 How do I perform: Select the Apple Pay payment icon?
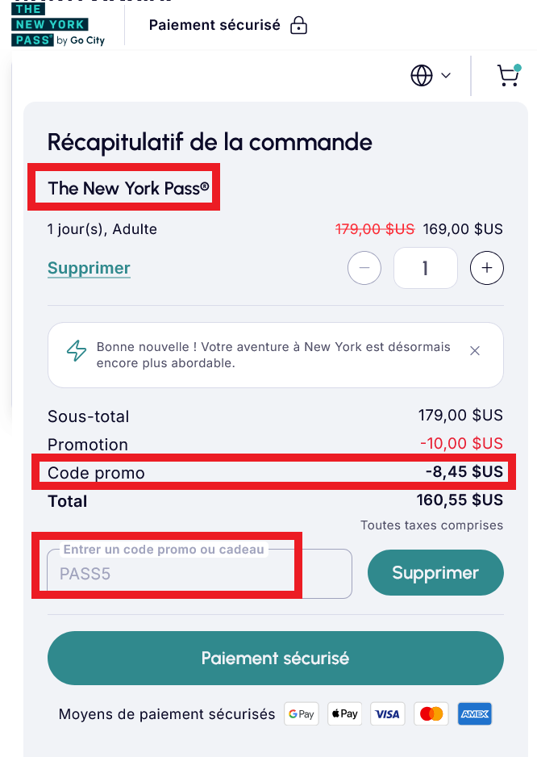click(x=344, y=713)
